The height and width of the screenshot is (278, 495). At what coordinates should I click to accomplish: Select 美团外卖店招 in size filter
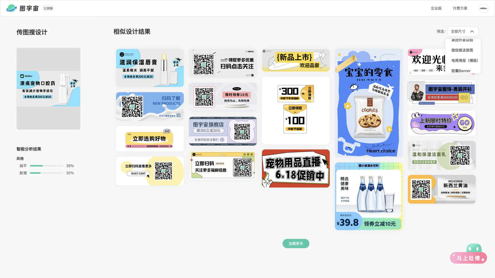click(x=462, y=41)
